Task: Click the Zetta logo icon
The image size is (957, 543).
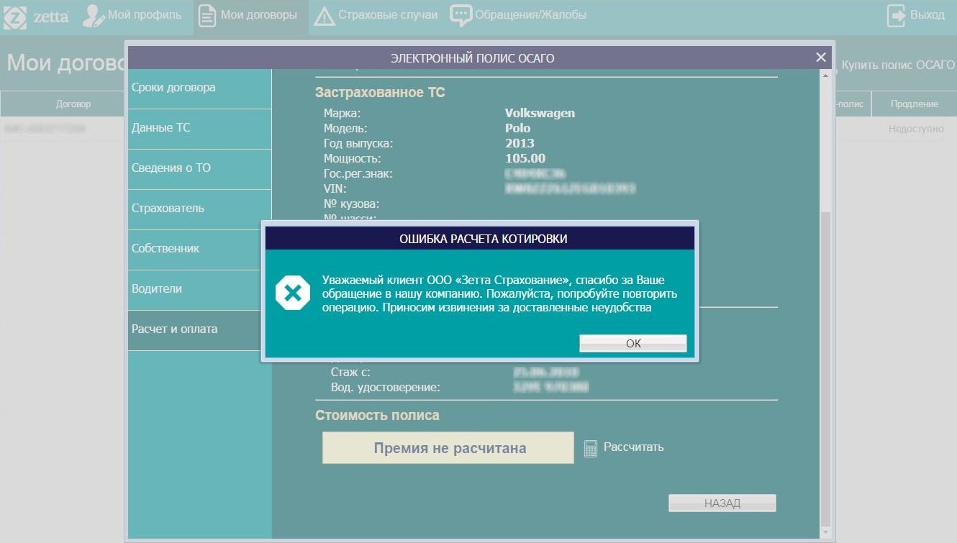Action: point(15,17)
